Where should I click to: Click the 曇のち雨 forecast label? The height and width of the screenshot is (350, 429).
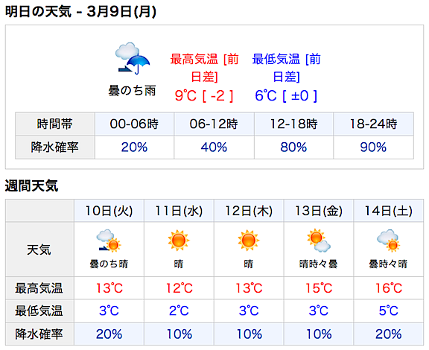(x=132, y=91)
